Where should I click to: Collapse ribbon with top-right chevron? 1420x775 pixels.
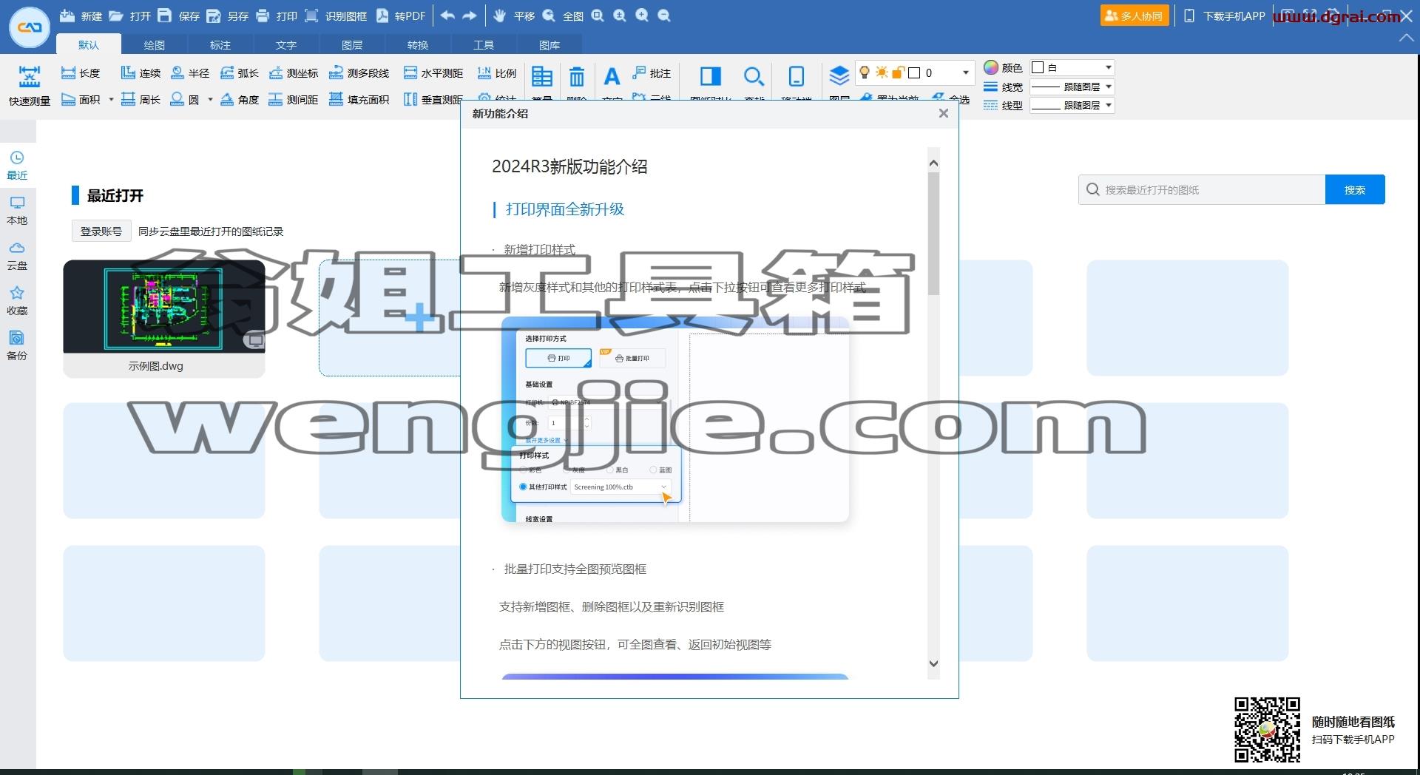(1406, 38)
